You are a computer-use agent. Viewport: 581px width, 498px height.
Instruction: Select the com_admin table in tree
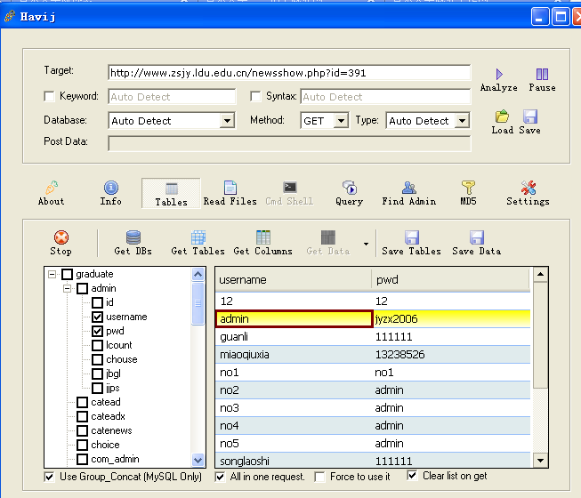point(116,459)
